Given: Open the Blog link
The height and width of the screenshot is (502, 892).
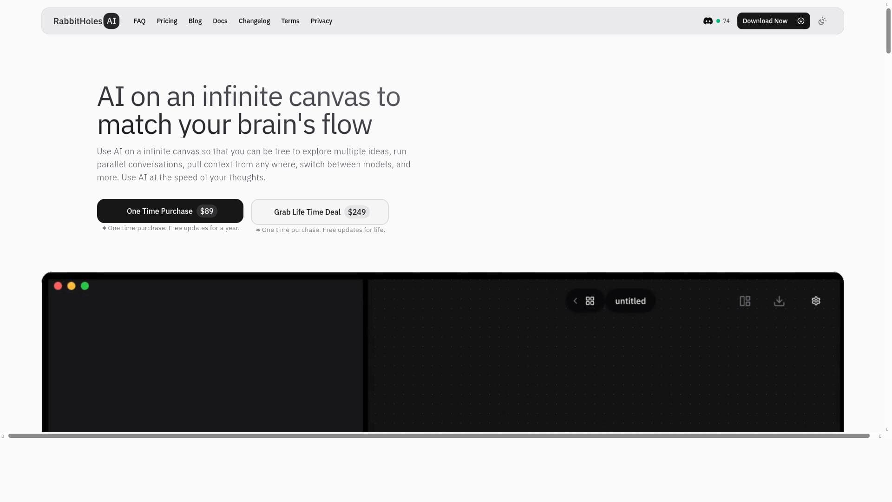Looking at the screenshot, I should tap(195, 21).
